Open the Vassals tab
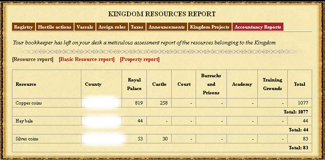This screenshot has height=160, width=325. (x=85, y=27)
